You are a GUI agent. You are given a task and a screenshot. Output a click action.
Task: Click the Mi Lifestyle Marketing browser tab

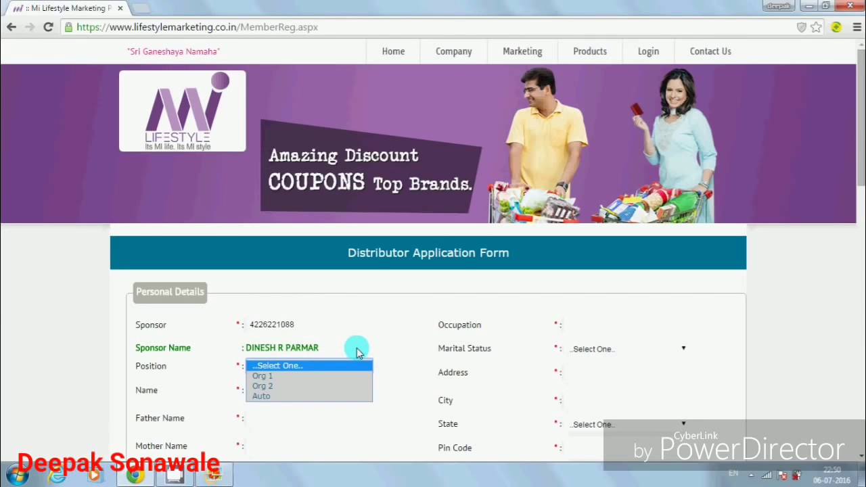[x=68, y=8]
